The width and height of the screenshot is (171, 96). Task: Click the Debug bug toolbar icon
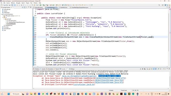click(37, 5)
